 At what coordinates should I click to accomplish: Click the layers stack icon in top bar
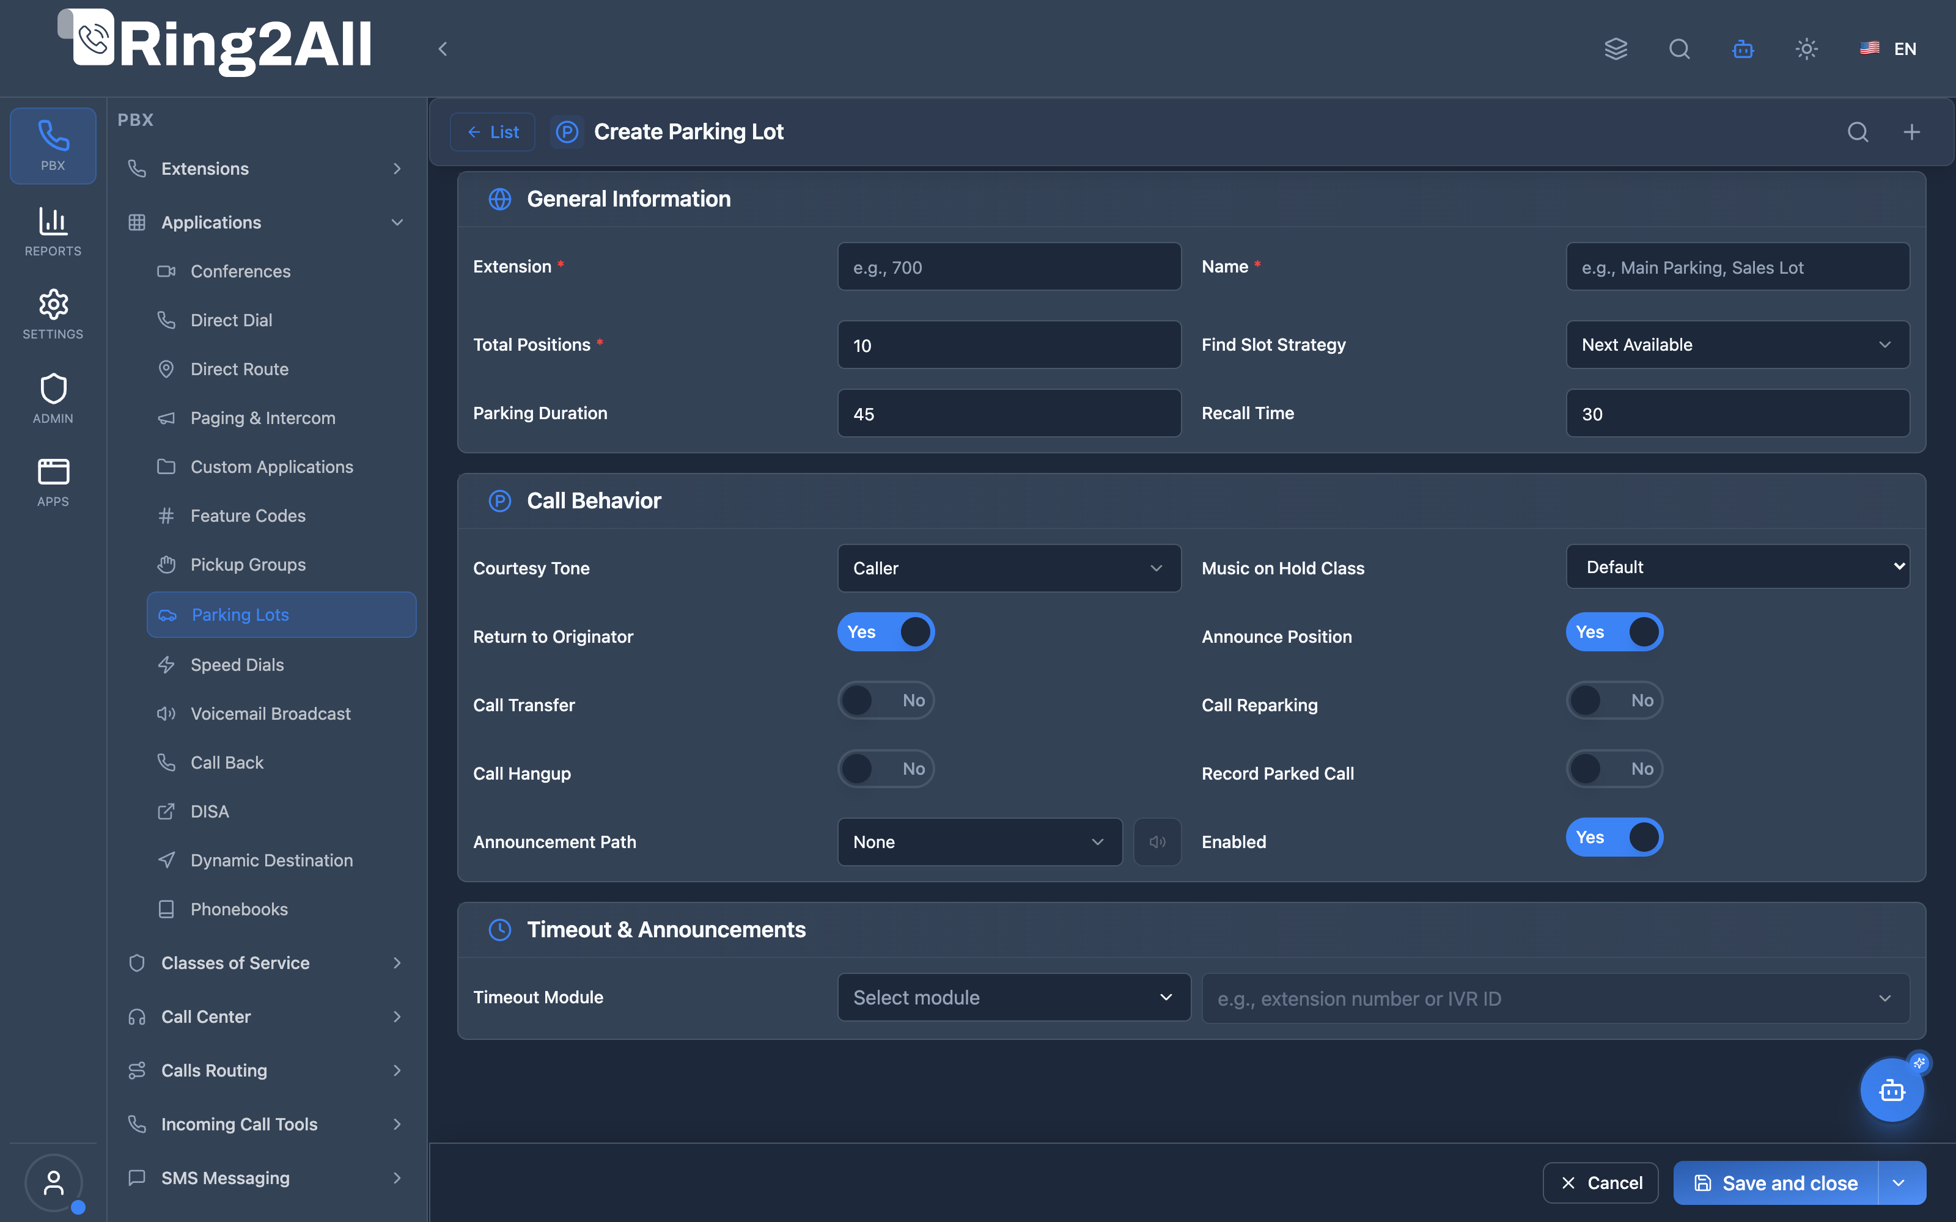click(1616, 49)
